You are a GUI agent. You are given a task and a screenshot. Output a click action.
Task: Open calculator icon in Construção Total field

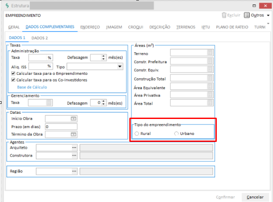click(x=210, y=78)
